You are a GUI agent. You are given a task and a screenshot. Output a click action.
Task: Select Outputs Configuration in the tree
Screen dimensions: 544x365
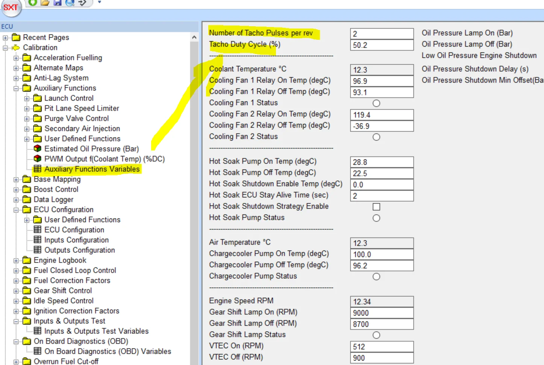79,250
